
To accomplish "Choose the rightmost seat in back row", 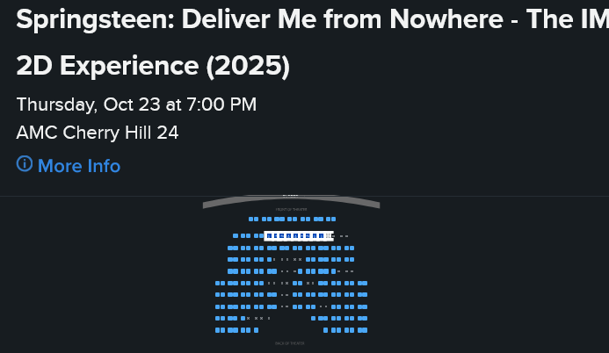I will point(365,330).
